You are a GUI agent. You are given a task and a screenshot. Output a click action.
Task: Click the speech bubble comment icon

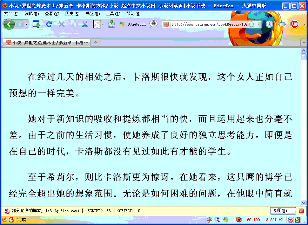coord(153,24)
